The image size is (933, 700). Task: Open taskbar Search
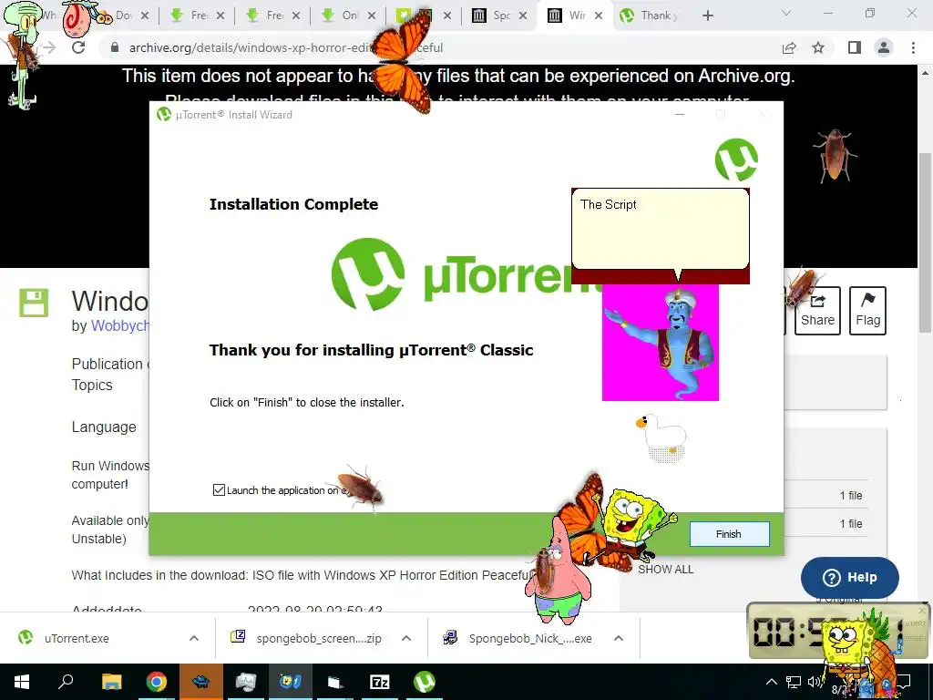coord(66,682)
